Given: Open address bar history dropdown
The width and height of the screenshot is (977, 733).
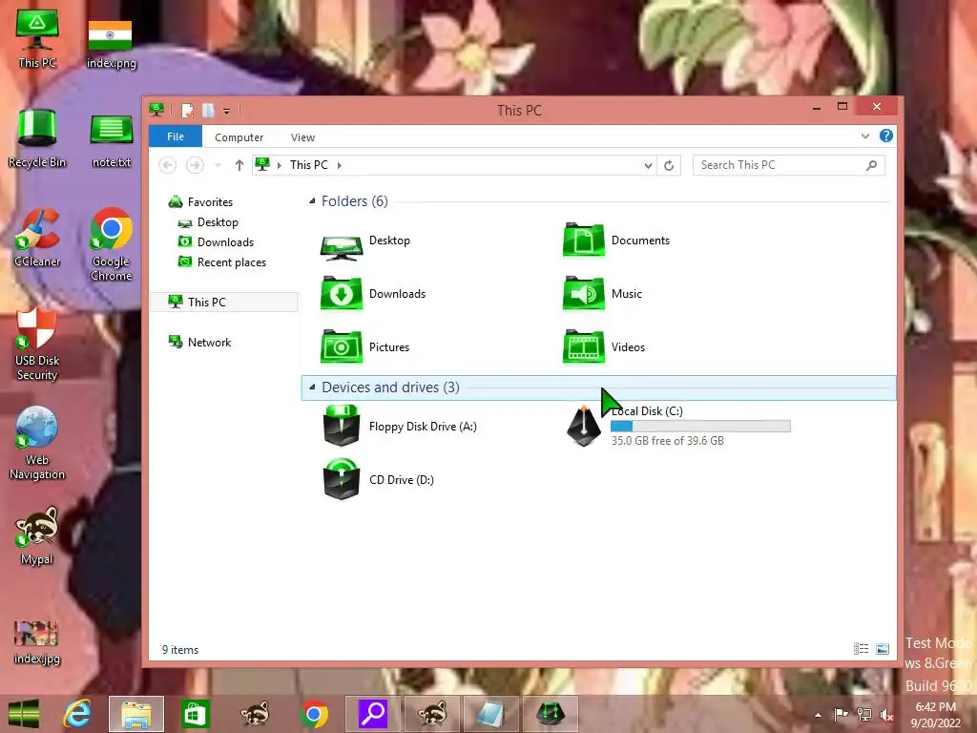Looking at the screenshot, I should click(x=648, y=165).
